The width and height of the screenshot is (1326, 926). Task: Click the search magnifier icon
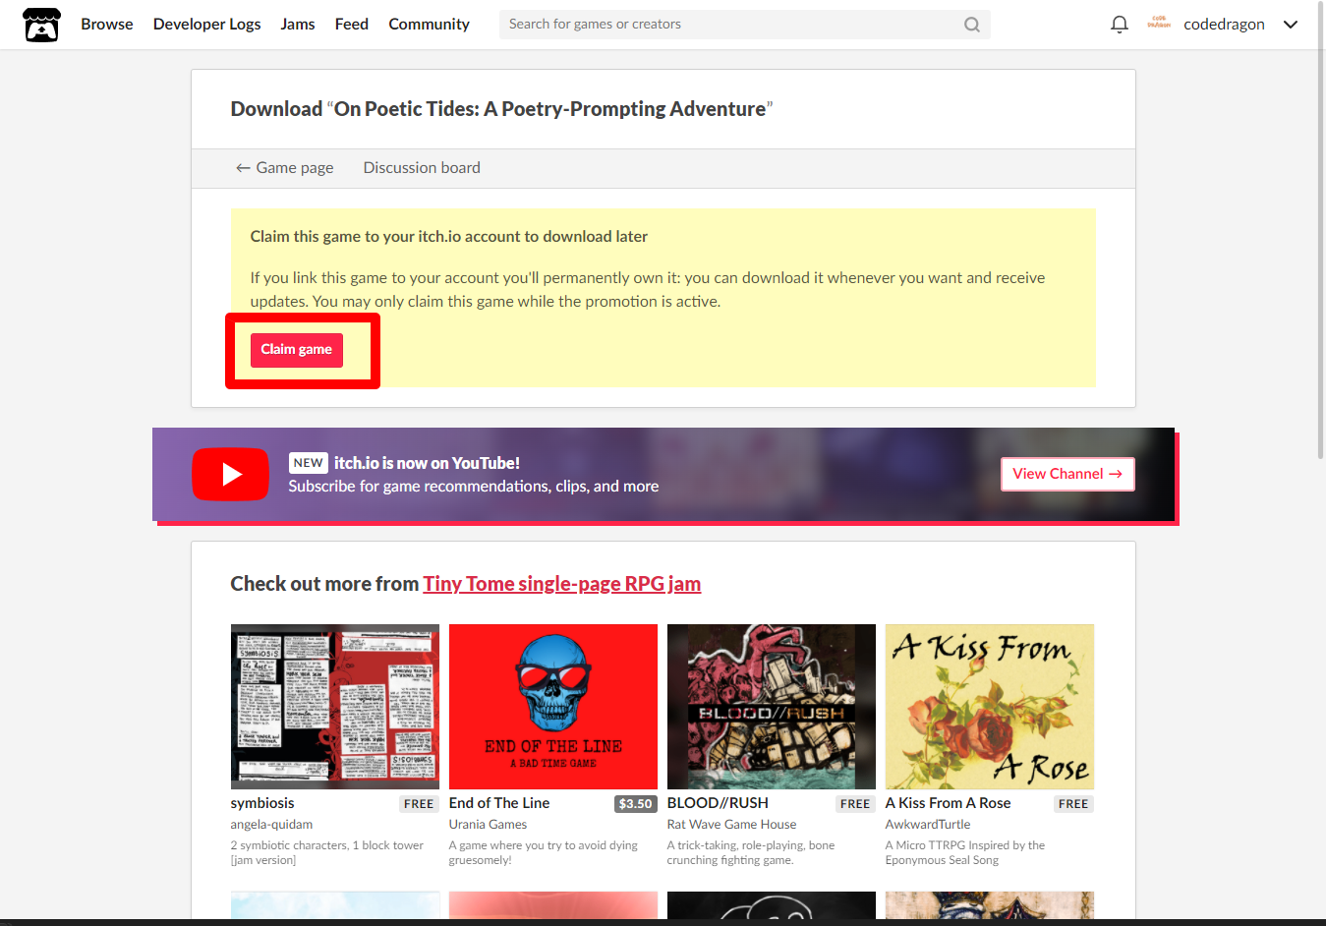(x=971, y=25)
